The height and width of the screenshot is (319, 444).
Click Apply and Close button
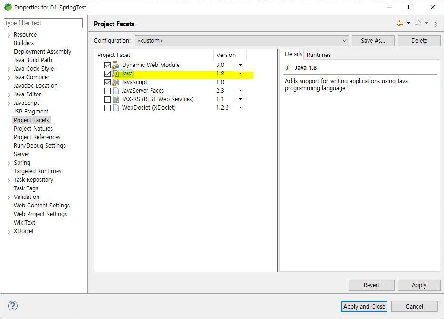point(364,307)
